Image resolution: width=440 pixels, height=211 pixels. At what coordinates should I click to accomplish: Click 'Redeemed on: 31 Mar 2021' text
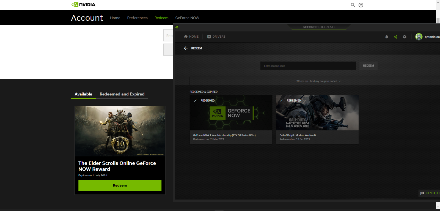pos(208,139)
